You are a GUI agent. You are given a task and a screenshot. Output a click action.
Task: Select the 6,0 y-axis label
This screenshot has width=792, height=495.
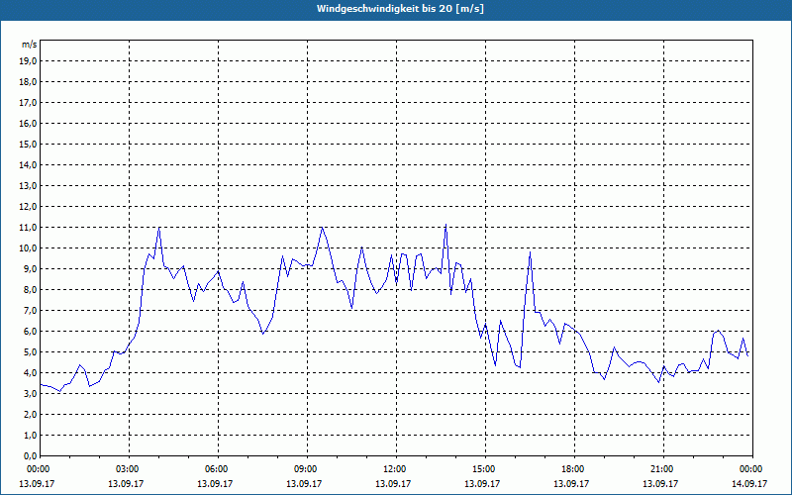(30, 332)
